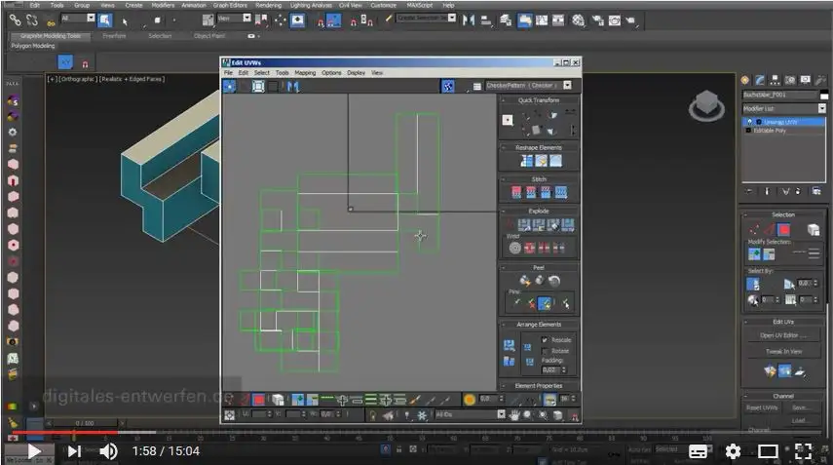Play the video
Image resolution: width=833 pixels, height=465 pixels.
point(33,451)
